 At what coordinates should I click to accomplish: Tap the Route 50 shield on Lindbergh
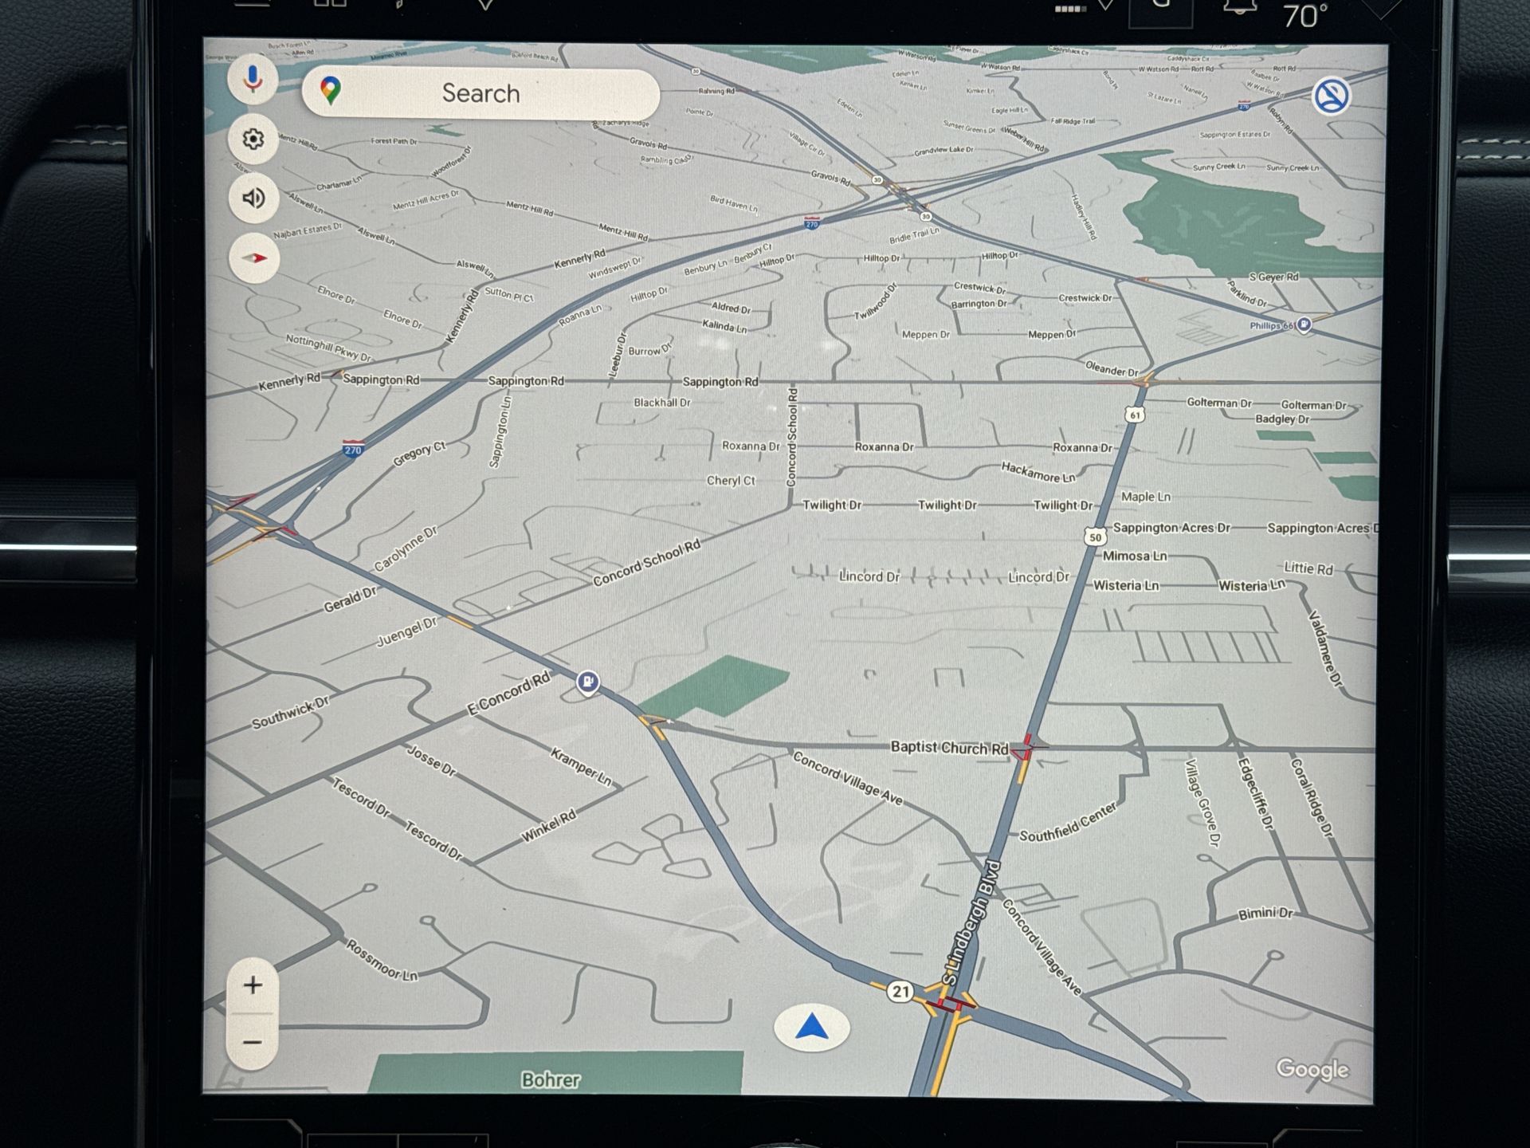(1095, 537)
